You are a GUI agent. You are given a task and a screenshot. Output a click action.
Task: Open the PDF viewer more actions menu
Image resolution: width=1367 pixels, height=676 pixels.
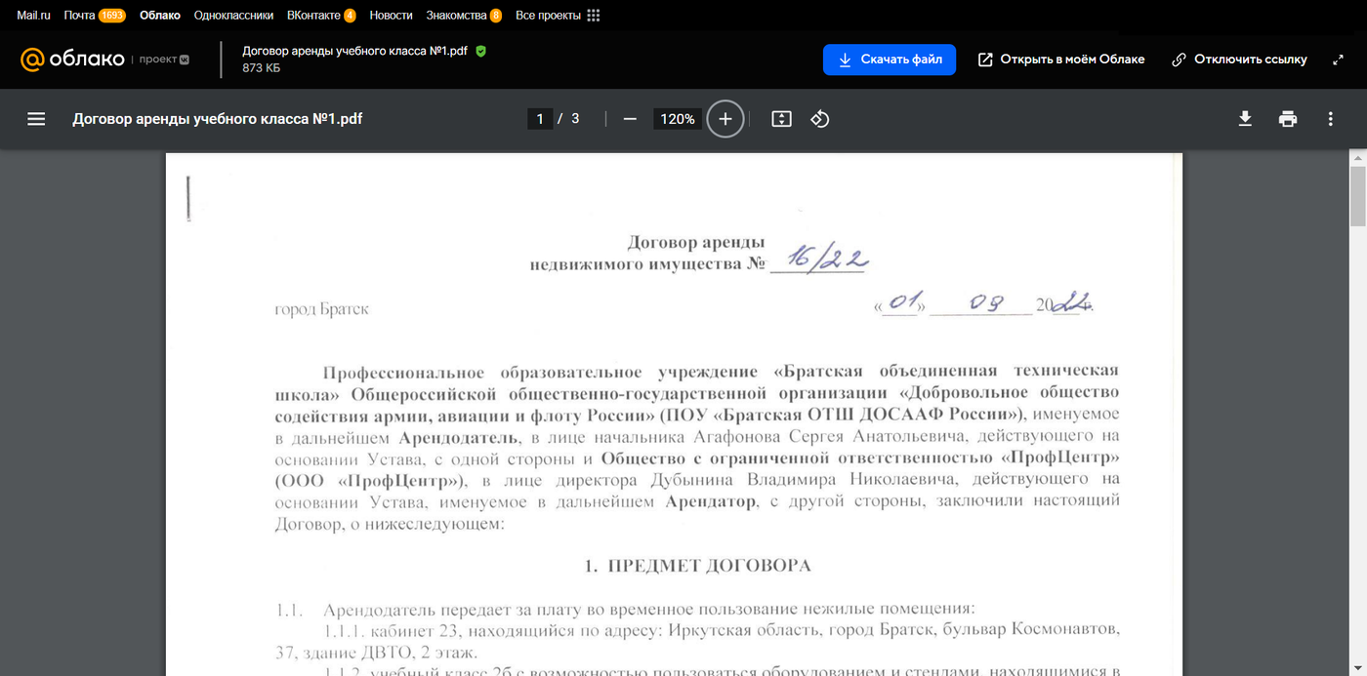1330,119
